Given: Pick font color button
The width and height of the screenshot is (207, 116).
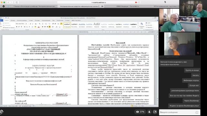Looking at the screenshot, I should pos(39,27).
